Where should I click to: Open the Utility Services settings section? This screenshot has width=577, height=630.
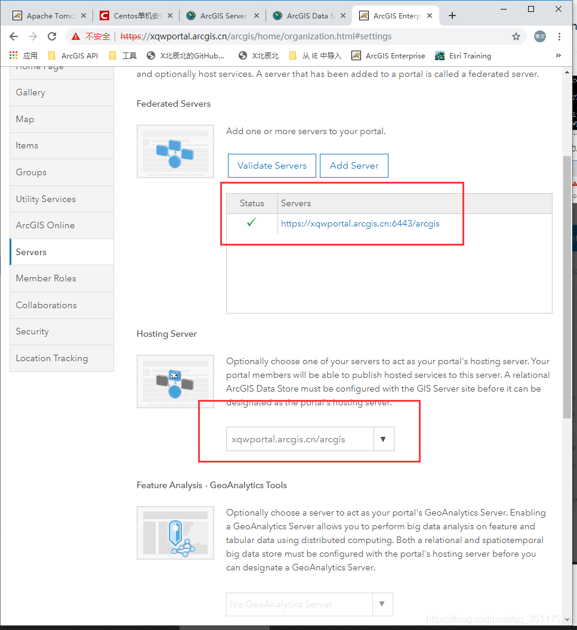(x=61, y=199)
